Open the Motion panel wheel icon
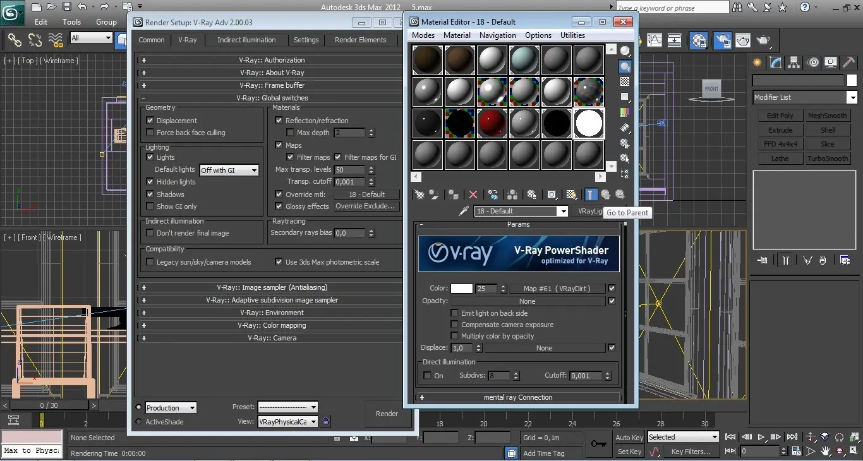 pos(813,62)
